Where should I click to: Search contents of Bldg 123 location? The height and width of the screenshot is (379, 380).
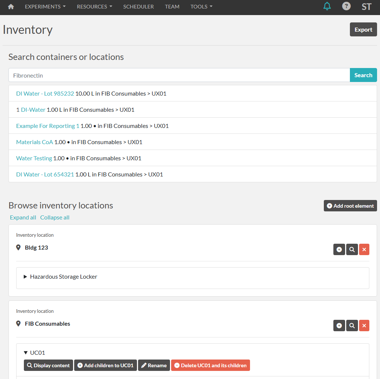[352, 250]
